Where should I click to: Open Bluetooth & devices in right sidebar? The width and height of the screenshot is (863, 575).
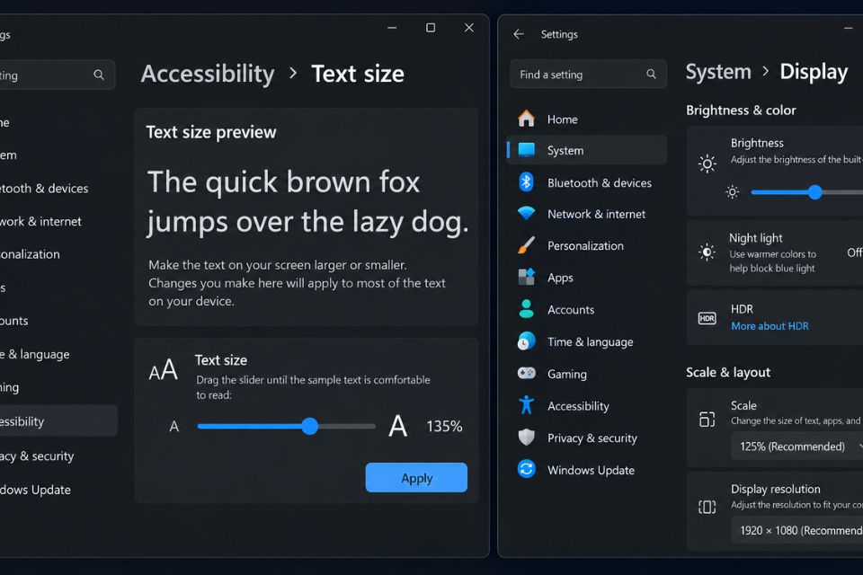tap(587, 182)
